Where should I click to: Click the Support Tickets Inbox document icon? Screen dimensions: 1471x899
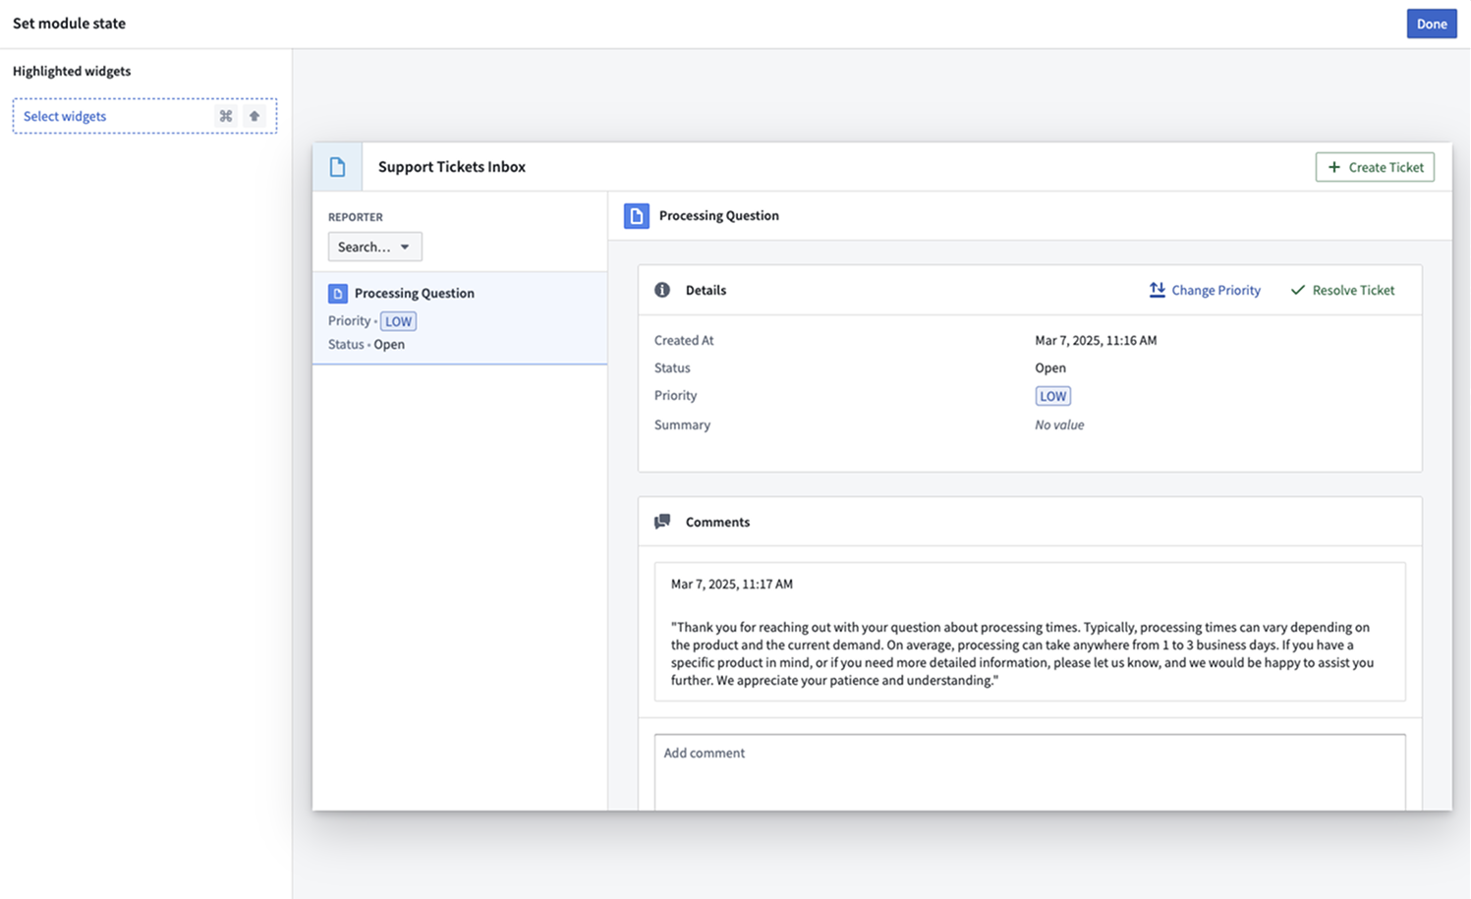(337, 167)
